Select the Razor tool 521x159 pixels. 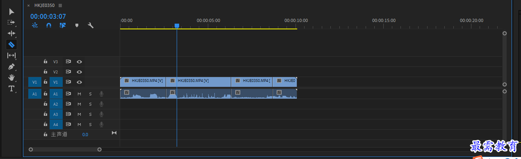point(11,44)
